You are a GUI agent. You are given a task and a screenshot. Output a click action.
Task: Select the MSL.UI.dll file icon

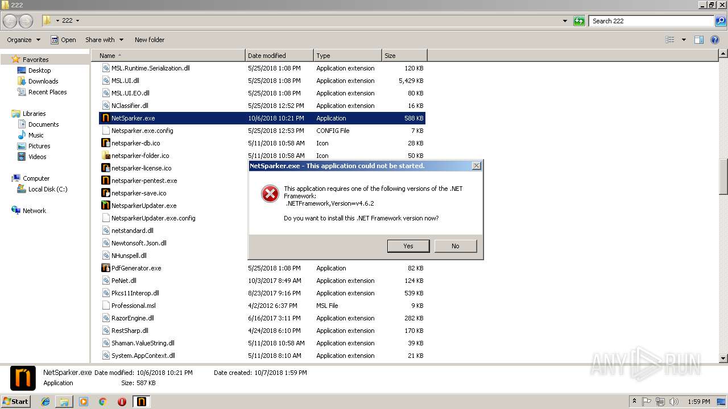coord(105,81)
